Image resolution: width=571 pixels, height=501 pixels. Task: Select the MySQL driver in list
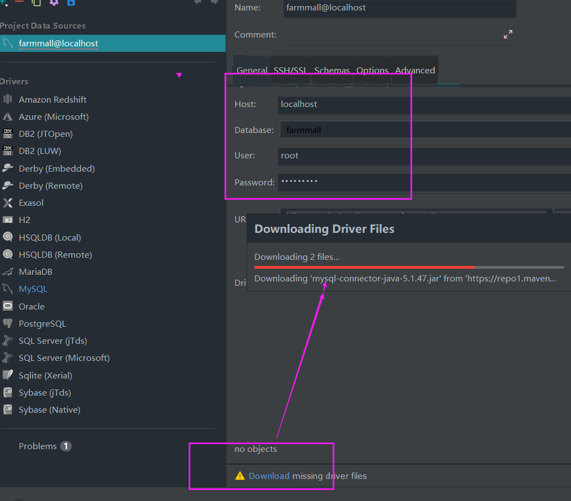[33, 289]
